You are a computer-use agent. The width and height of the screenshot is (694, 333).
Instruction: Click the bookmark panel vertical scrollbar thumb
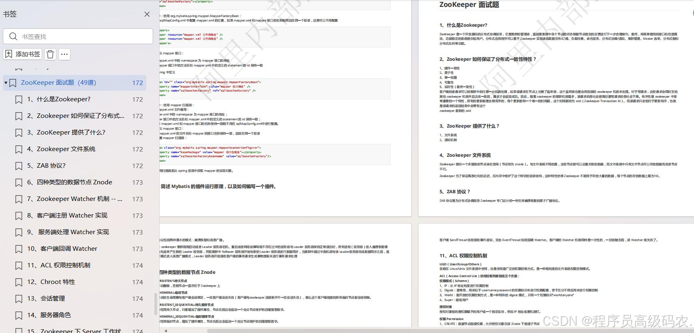tap(156, 304)
